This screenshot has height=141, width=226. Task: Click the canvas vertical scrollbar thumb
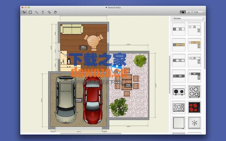(169, 74)
